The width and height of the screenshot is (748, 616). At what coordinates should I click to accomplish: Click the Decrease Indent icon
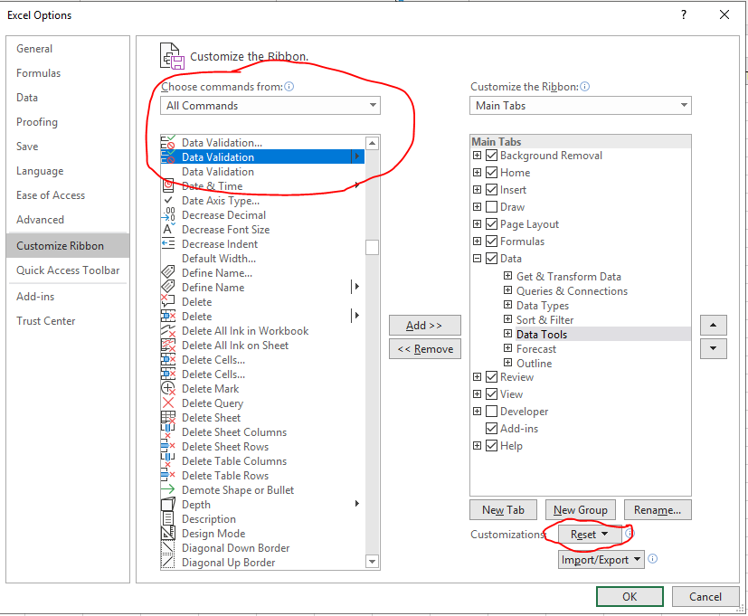click(168, 244)
